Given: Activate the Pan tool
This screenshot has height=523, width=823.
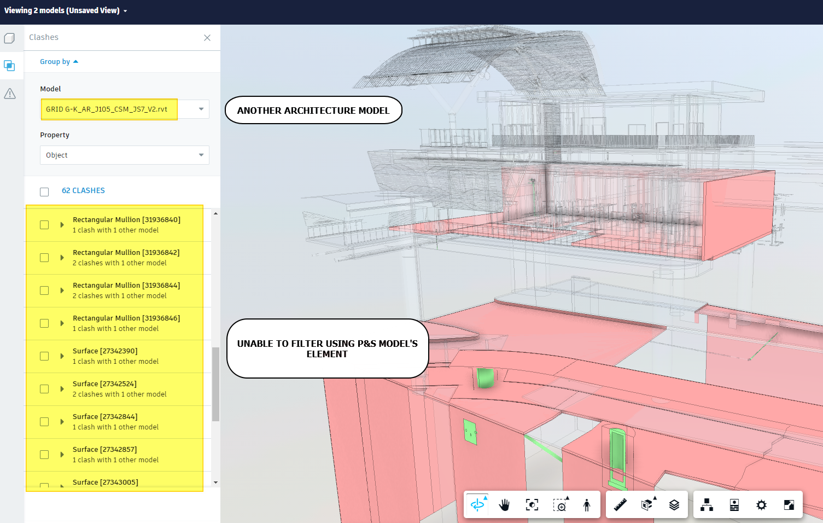Looking at the screenshot, I should click(504, 504).
